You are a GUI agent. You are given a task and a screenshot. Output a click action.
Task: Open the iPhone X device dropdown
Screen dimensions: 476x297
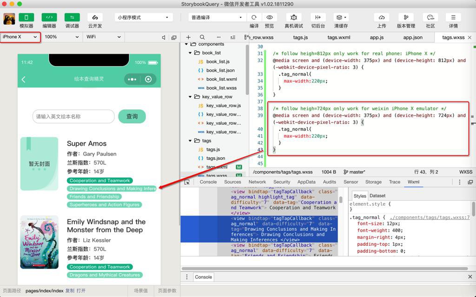click(20, 37)
